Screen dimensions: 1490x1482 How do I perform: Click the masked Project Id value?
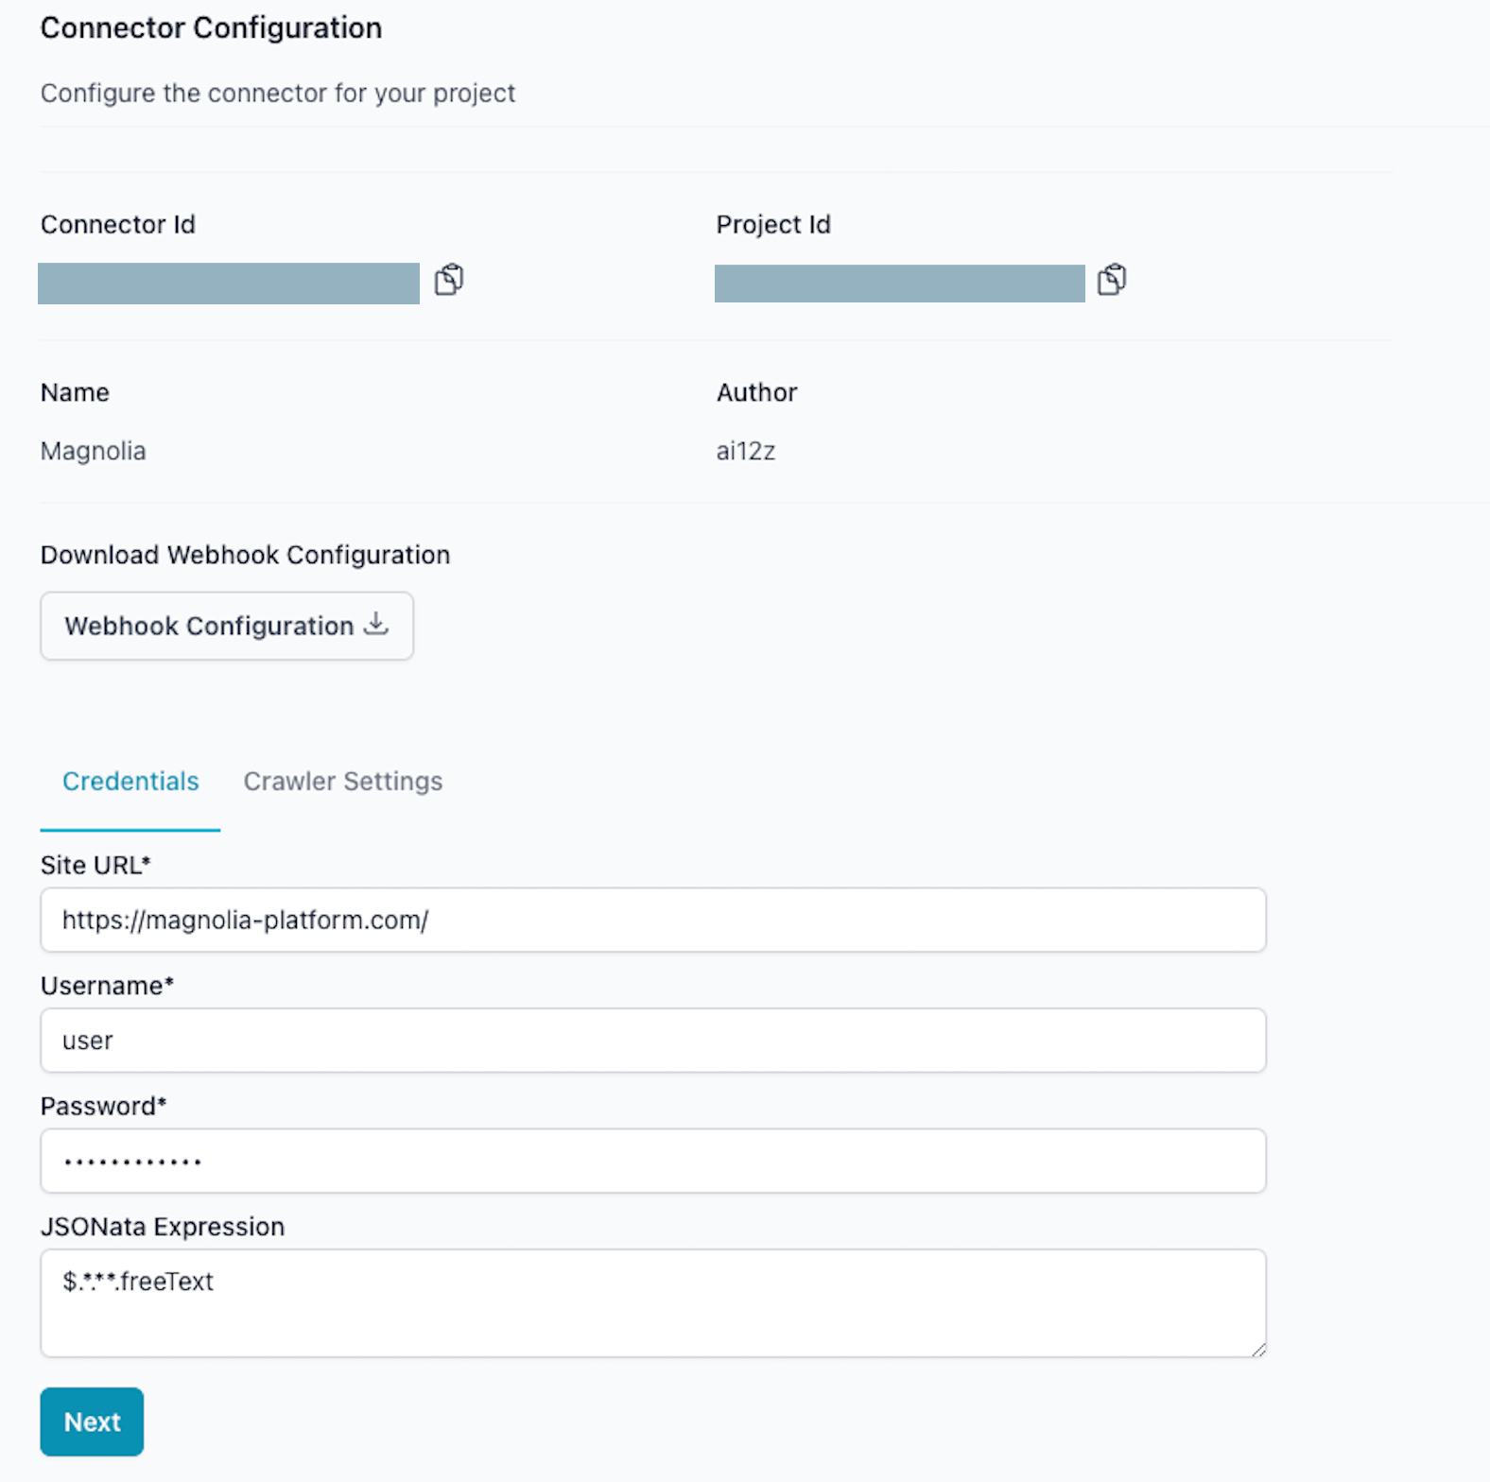[x=899, y=284]
